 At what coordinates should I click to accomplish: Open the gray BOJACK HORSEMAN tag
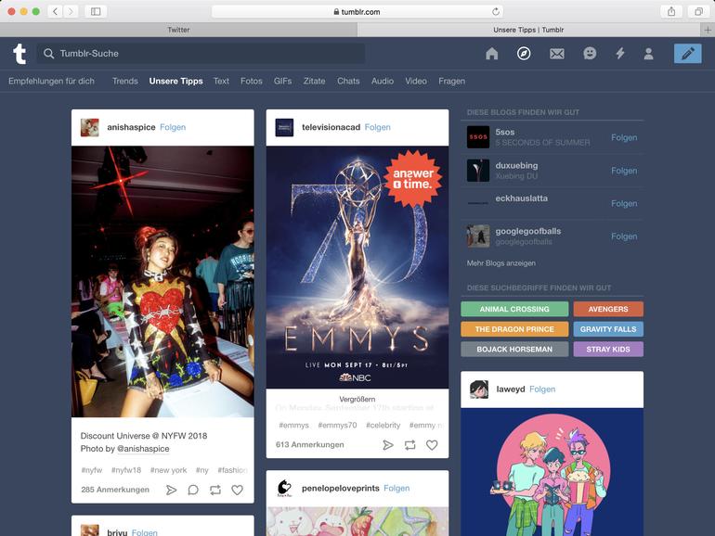pyautogui.click(x=514, y=350)
